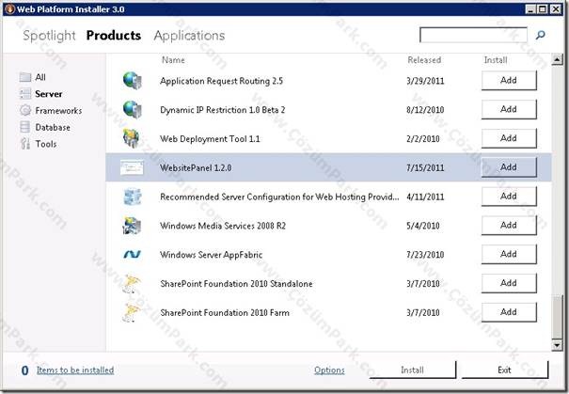569x394 pixels.
Task: Select the 'Dynamic IP Restriction 1.0 Beta 2' text
Action: point(223,110)
